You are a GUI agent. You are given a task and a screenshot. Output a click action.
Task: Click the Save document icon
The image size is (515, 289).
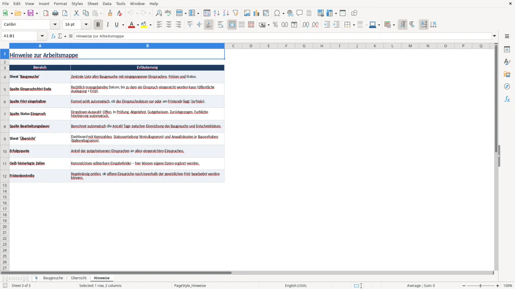pos(30,13)
